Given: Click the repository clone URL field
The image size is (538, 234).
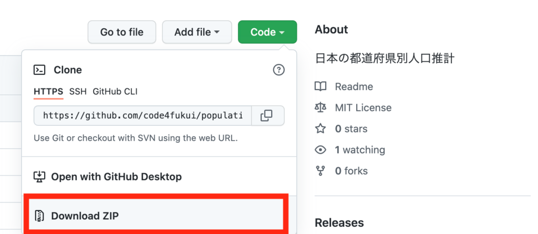Looking at the screenshot, I should (x=143, y=116).
